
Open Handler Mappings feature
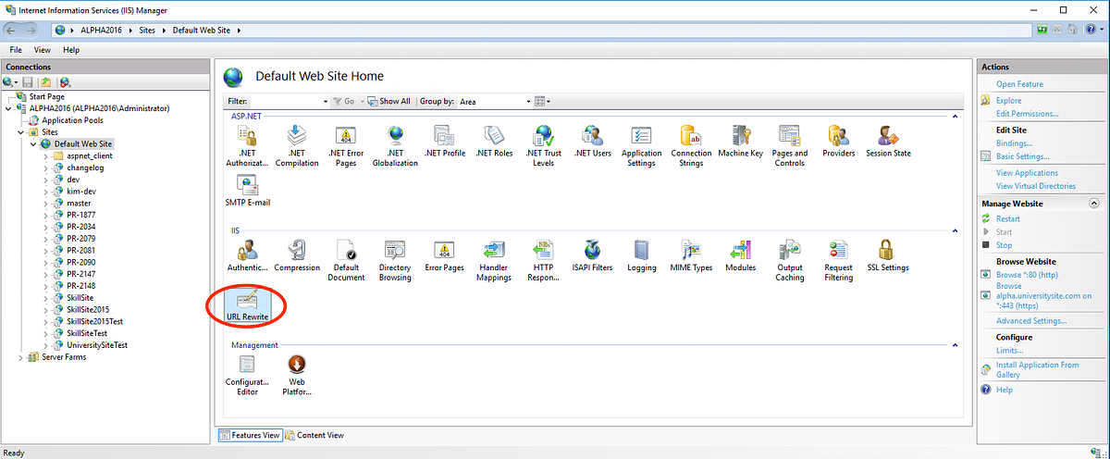coord(494,260)
